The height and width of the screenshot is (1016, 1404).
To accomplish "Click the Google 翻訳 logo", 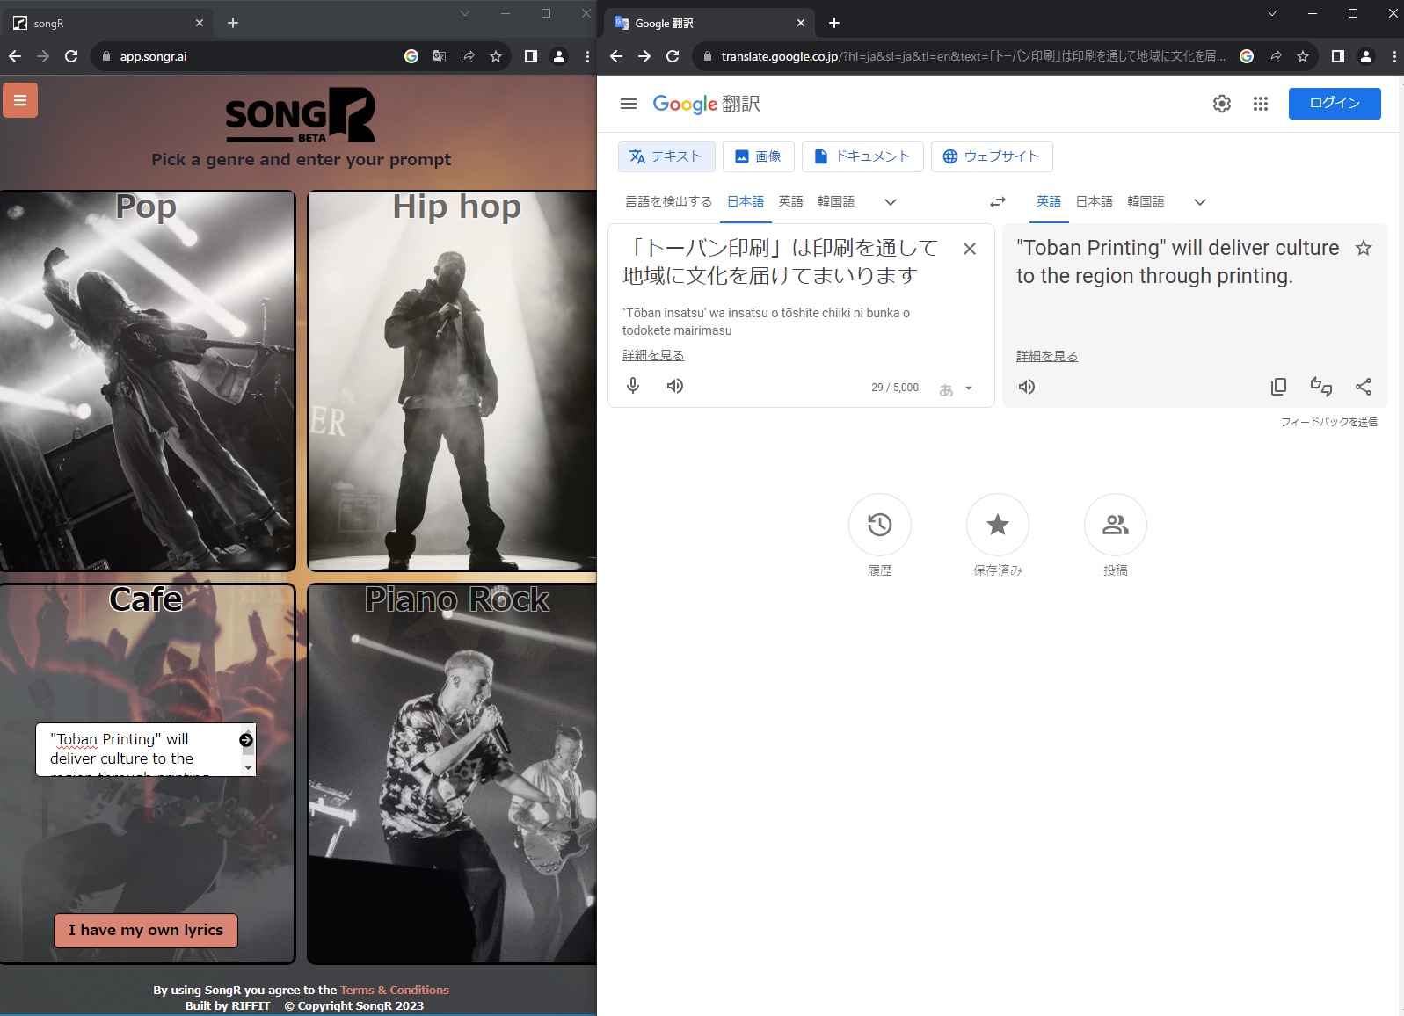I will pos(706,104).
